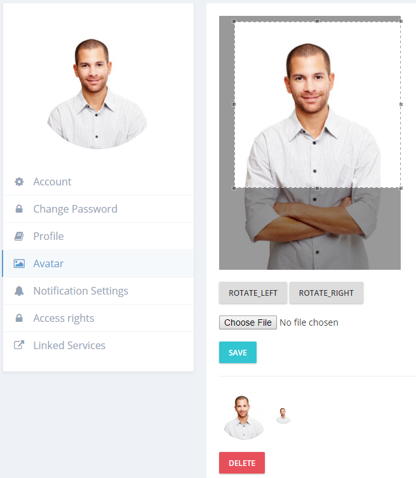The width and height of the screenshot is (416, 478).
Task: Go to Notification Settings
Action: (98, 291)
